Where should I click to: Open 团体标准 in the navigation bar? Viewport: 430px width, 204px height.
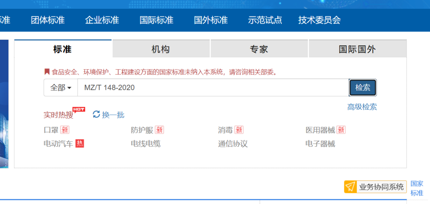48,20
